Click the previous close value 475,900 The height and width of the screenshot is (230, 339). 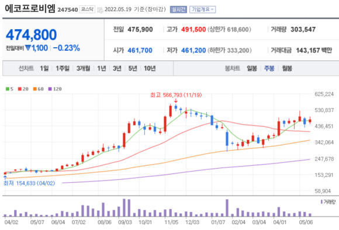(140, 29)
